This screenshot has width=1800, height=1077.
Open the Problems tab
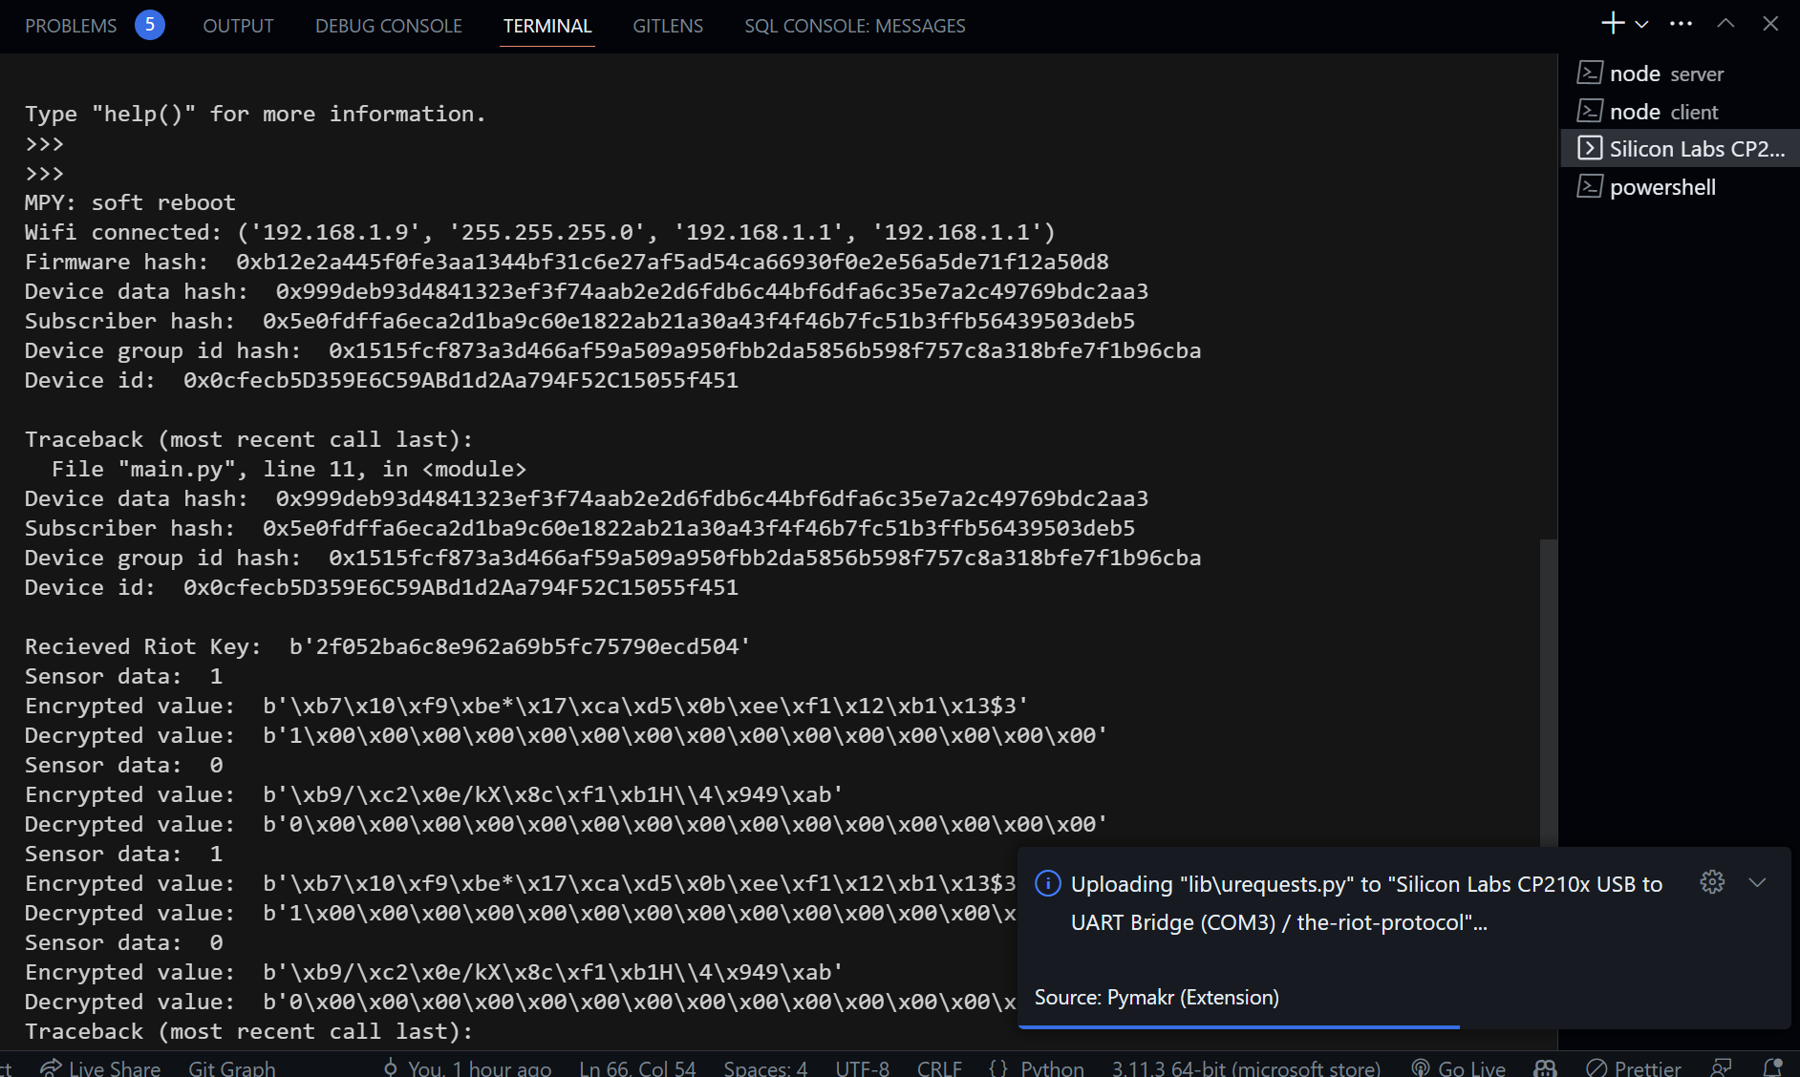tap(71, 26)
